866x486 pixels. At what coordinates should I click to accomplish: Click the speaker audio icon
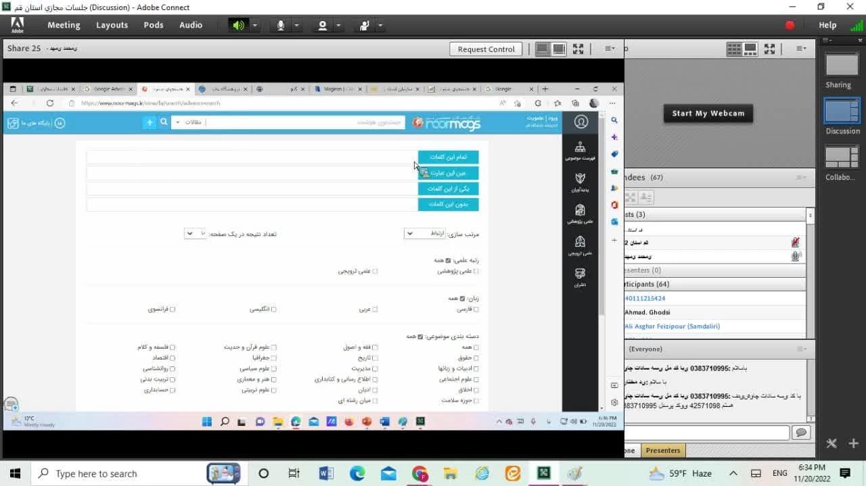coord(238,25)
